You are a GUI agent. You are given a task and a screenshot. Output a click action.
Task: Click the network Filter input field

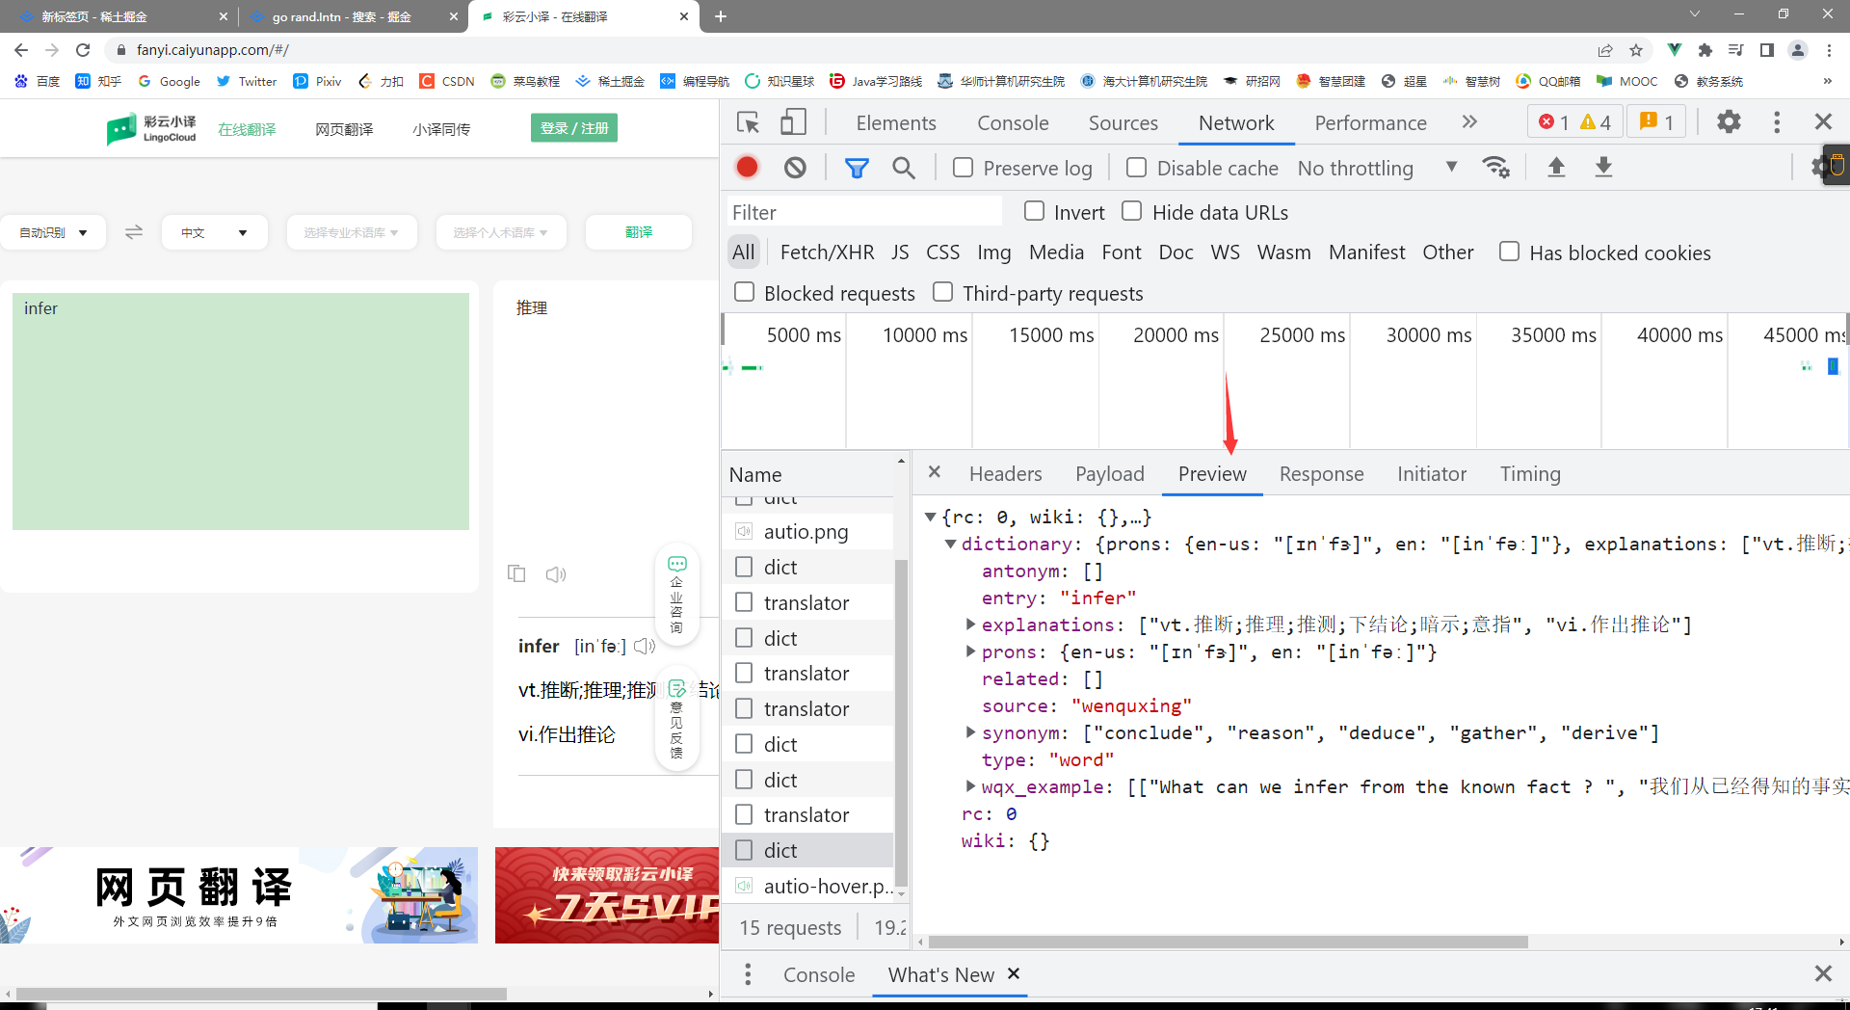[863, 212]
